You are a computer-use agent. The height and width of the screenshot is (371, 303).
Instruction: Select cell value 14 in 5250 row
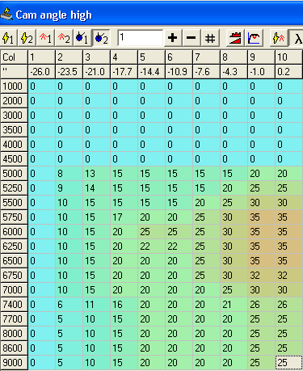(97, 188)
